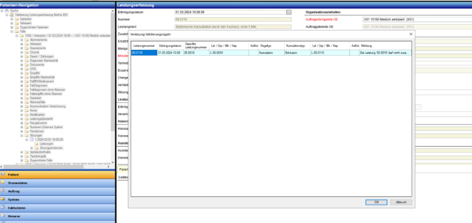Click the Kumulationstyp column header
The image size is (472, 223).
tap(297, 46)
